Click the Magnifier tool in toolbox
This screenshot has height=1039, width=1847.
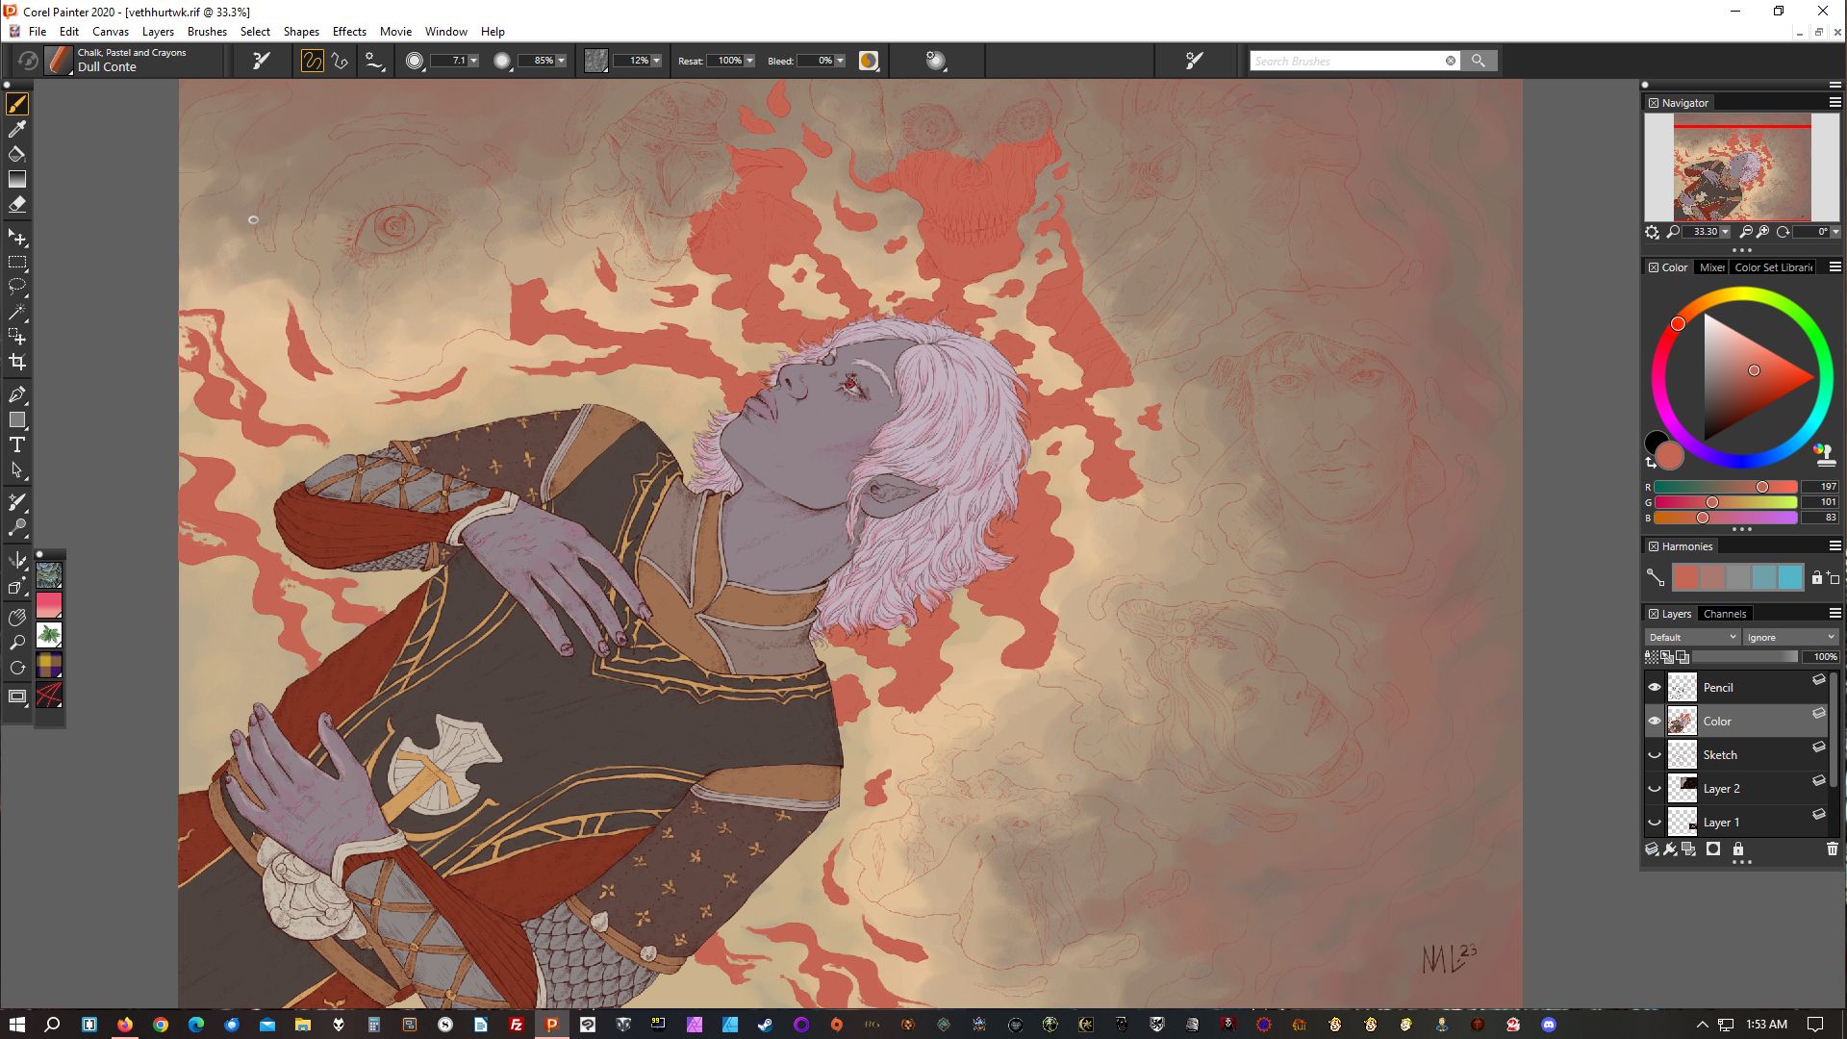(17, 643)
